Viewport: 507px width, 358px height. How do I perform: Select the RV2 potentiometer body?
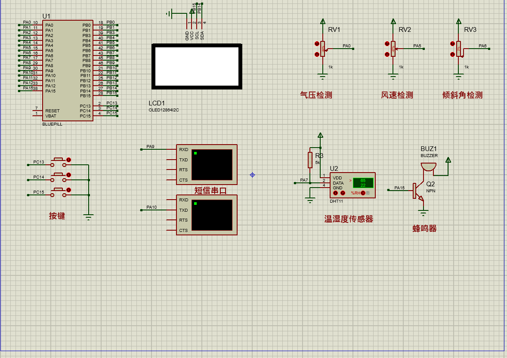click(393, 49)
